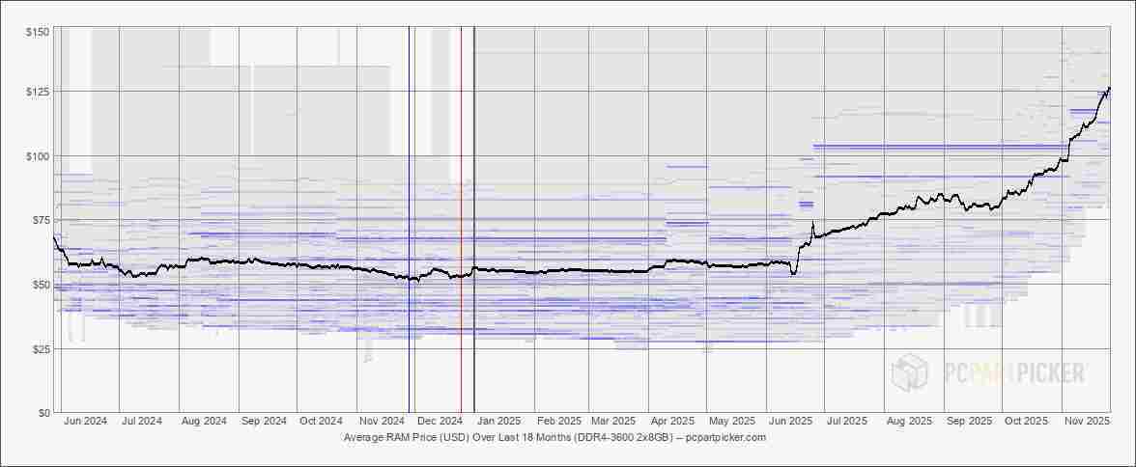Click the Nov 2024 axis label
1136x467 pixels.
tap(382, 421)
